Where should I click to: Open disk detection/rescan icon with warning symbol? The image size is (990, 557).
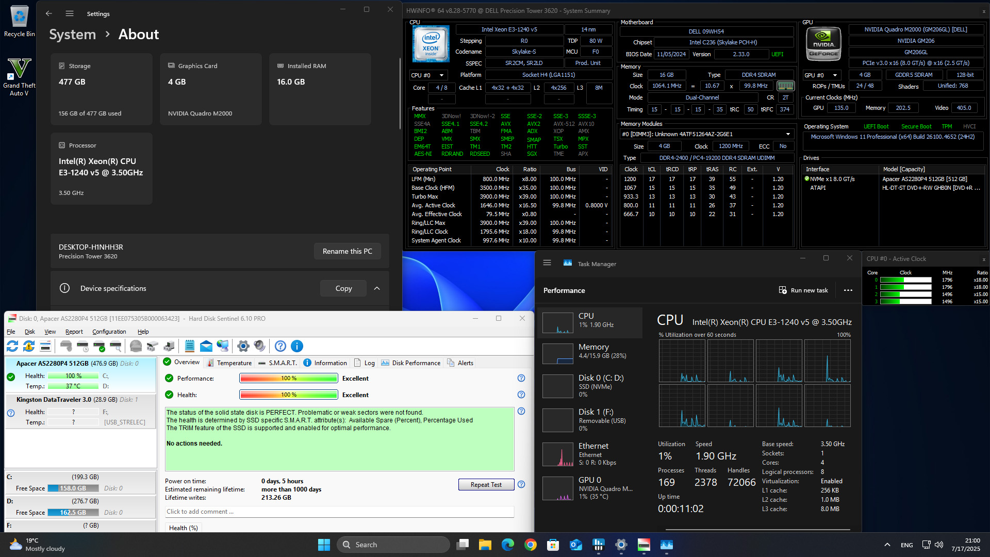28,346
